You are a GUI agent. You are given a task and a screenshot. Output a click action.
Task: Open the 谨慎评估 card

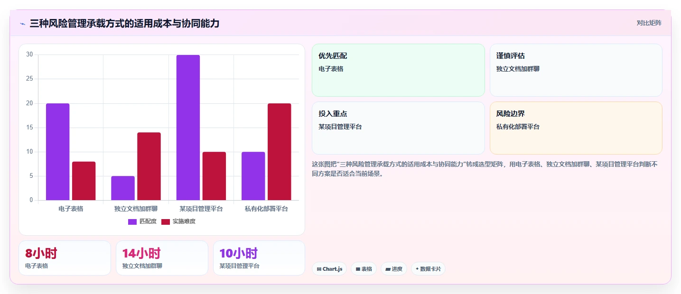[576, 70]
